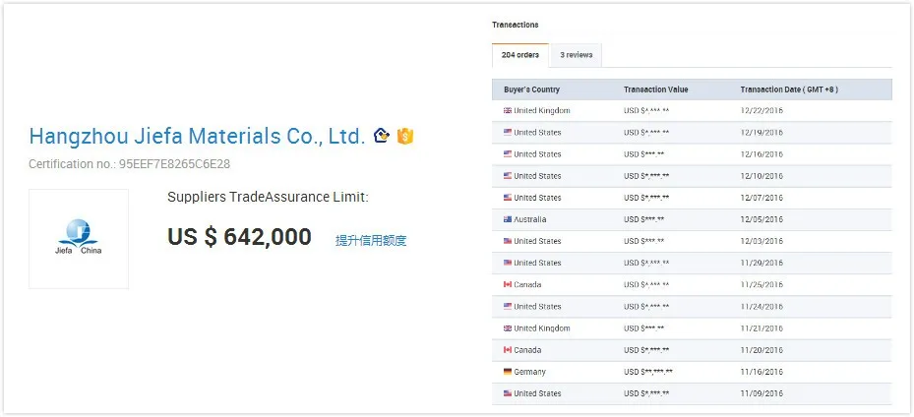This screenshot has height=417, width=914.
Task: Click the date 12/05/2016
Action: pyautogui.click(x=762, y=219)
